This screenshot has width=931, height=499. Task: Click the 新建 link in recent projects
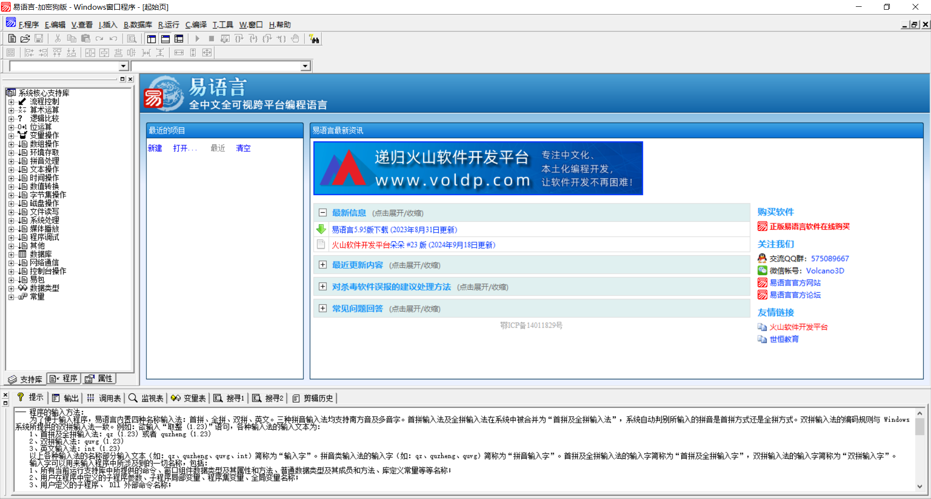(x=155, y=148)
